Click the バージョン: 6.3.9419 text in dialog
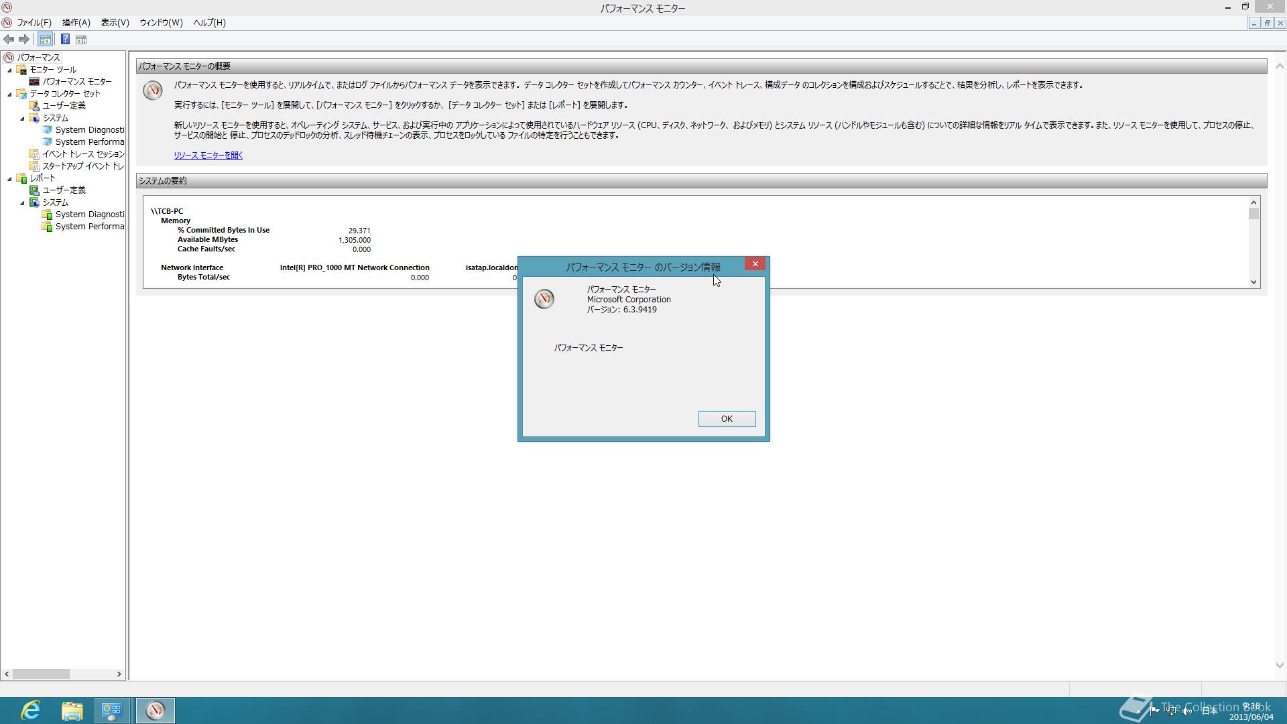The width and height of the screenshot is (1287, 724). pos(622,310)
